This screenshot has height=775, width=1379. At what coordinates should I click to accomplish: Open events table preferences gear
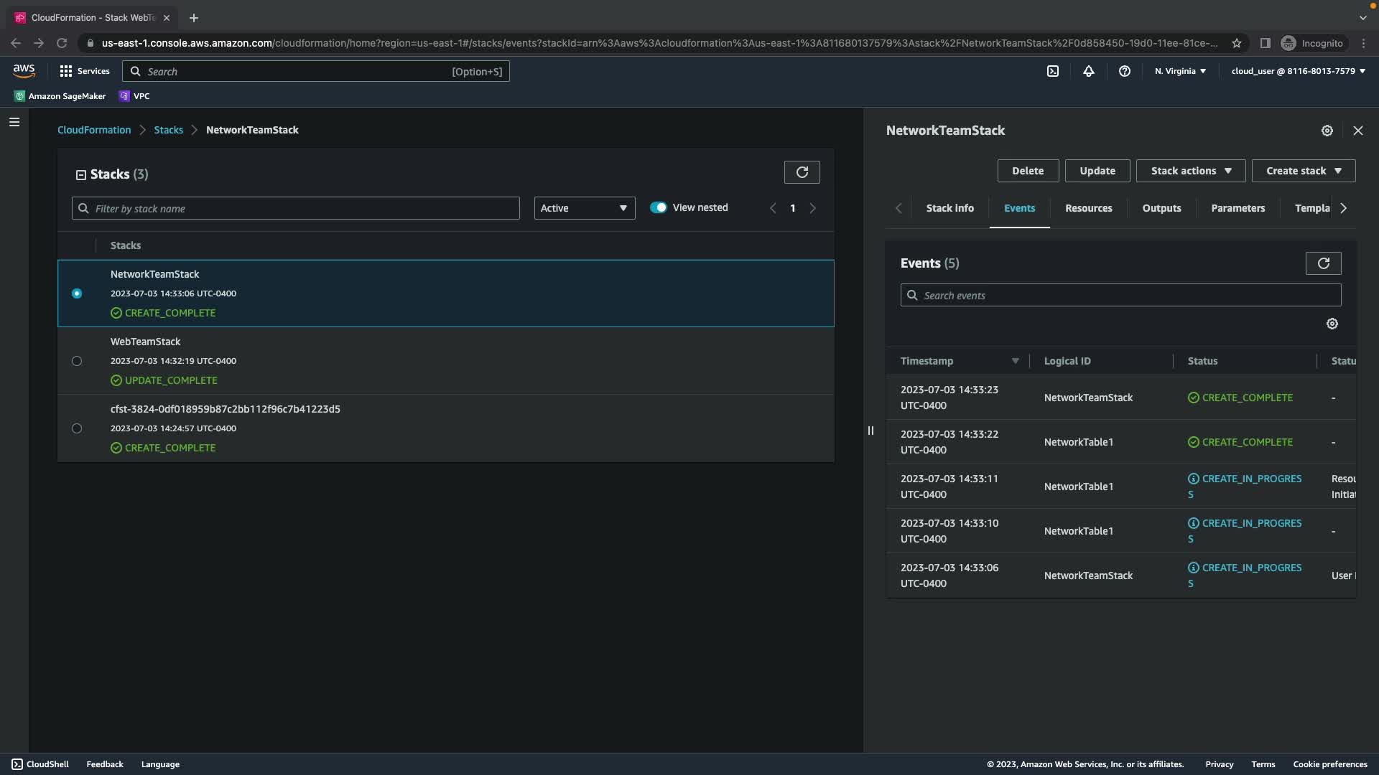pos(1332,324)
